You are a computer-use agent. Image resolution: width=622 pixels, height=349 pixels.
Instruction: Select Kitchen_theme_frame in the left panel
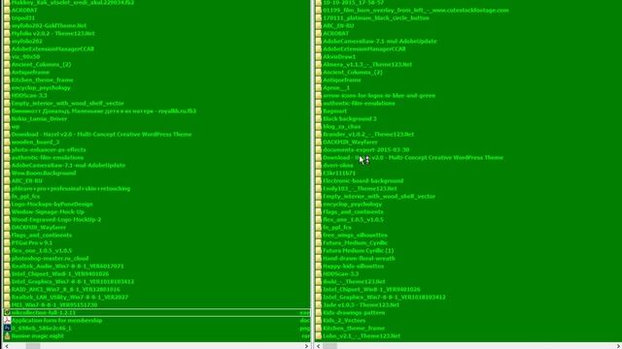pos(43,79)
